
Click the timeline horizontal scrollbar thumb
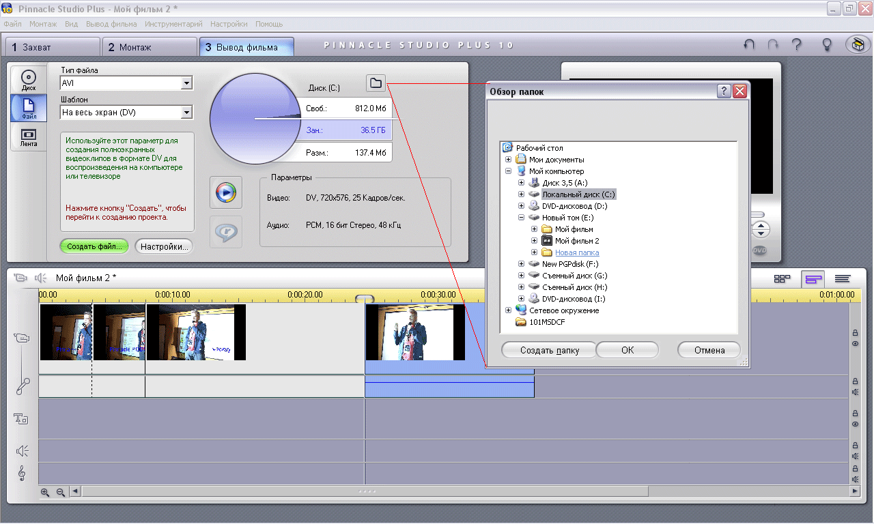click(365, 491)
